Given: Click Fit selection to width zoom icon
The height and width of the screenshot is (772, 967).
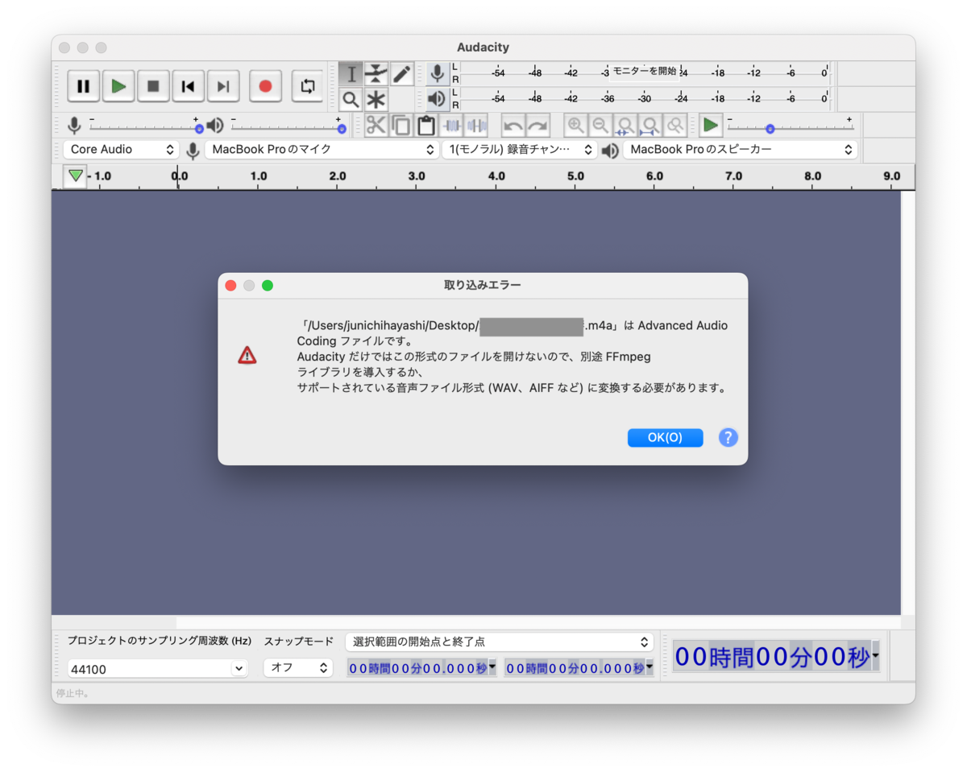Looking at the screenshot, I should pos(625,126).
